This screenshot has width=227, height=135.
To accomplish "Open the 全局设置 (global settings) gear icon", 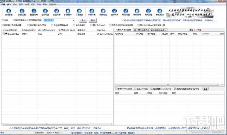I will (x=45, y=11).
